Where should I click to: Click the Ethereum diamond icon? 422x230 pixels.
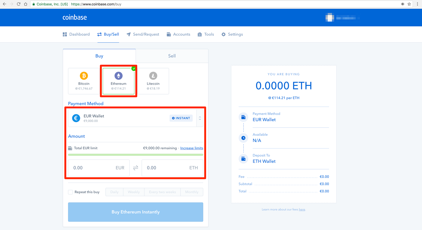pos(118,76)
